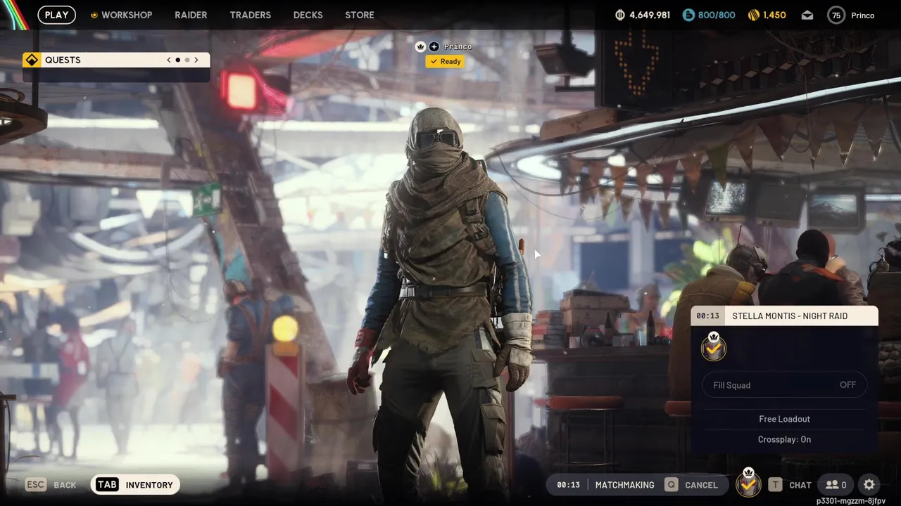Click the Q key hint icon

(672, 485)
